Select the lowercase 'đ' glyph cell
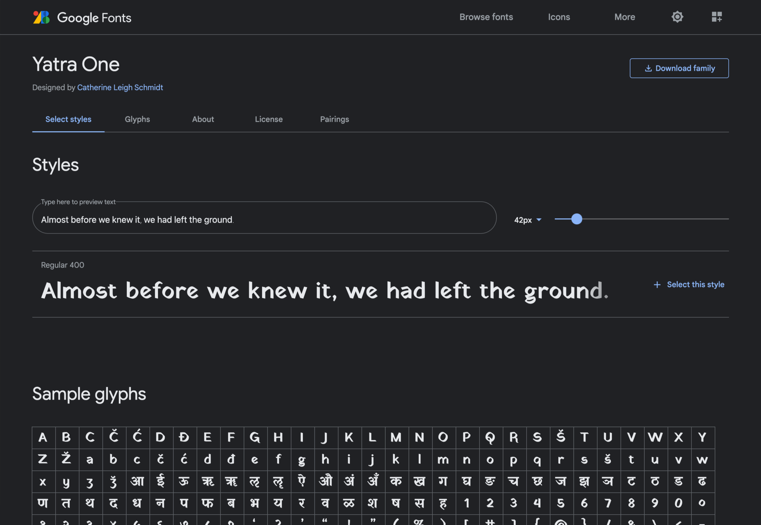This screenshot has width=761, height=525. tap(232, 459)
